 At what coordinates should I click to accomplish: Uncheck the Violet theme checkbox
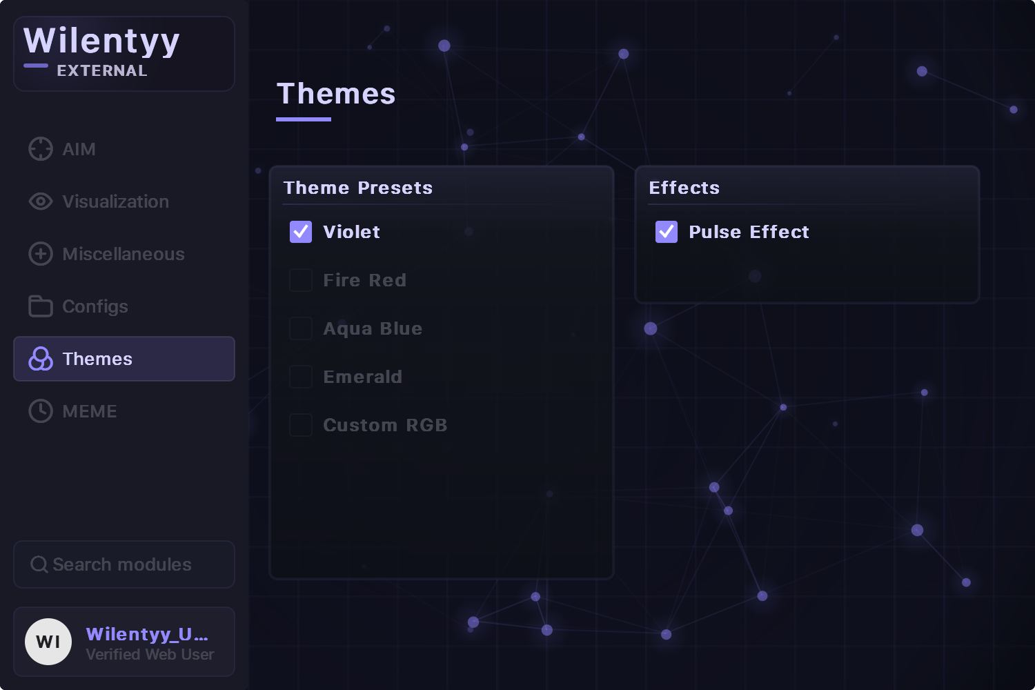point(301,232)
